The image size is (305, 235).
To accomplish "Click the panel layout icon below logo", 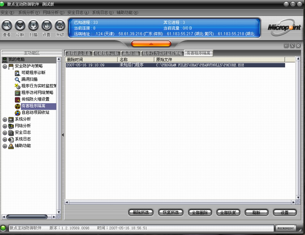I will click(x=286, y=46).
